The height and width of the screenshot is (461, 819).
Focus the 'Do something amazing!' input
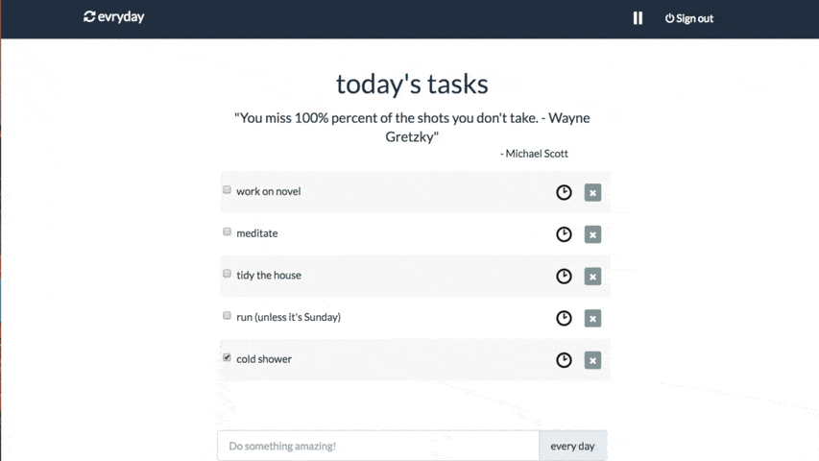pyautogui.click(x=378, y=446)
